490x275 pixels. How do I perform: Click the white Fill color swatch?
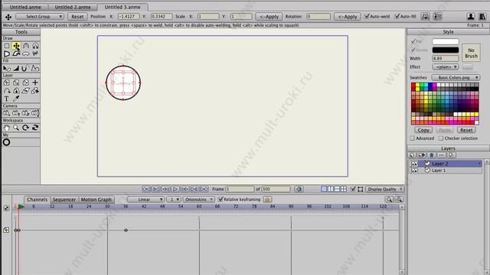pyautogui.click(x=446, y=41)
